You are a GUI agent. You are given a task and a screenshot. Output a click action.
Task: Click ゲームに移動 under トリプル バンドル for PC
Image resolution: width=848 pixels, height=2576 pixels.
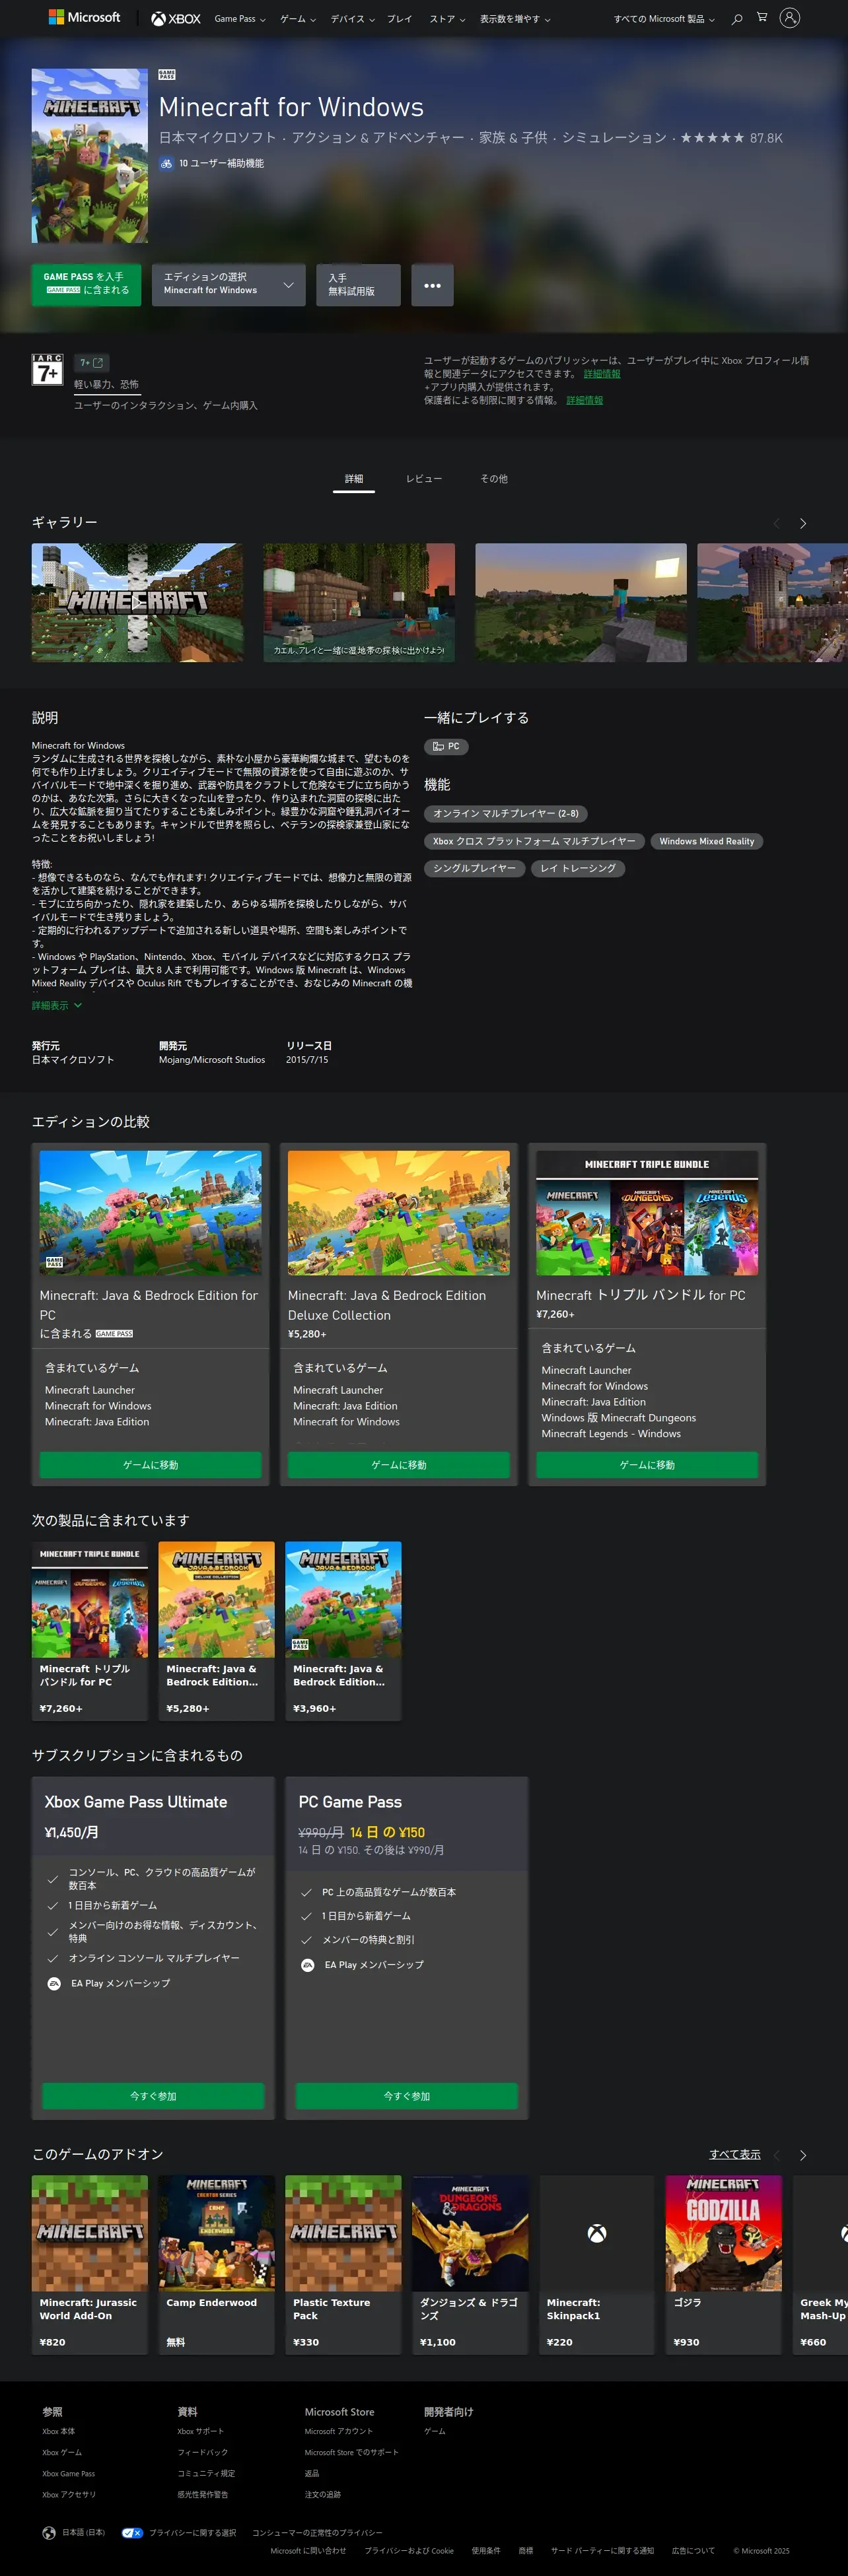[x=647, y=1464]
